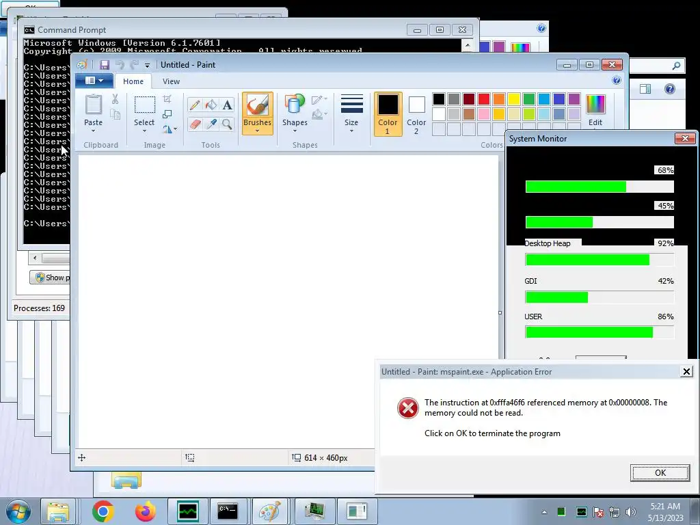
Task: Click the Paint taskbar button
Action: click(270, 511)
